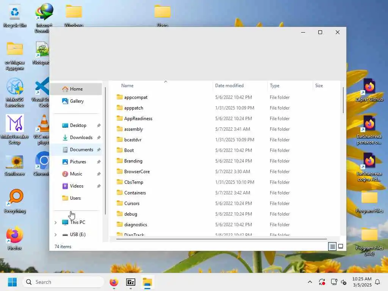Screen dimensions: 388x291
Task: Go to Desktop in the navigation pane
Action: tap(76, 125)
